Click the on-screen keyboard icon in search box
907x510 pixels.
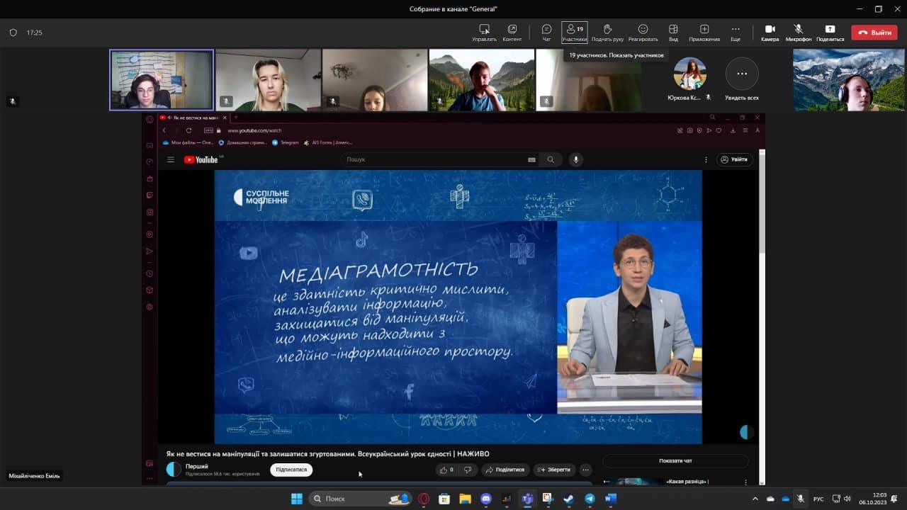point(531,160)
